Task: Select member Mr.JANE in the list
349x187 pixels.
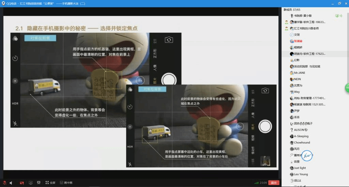Action: click(x=300, y=73)
